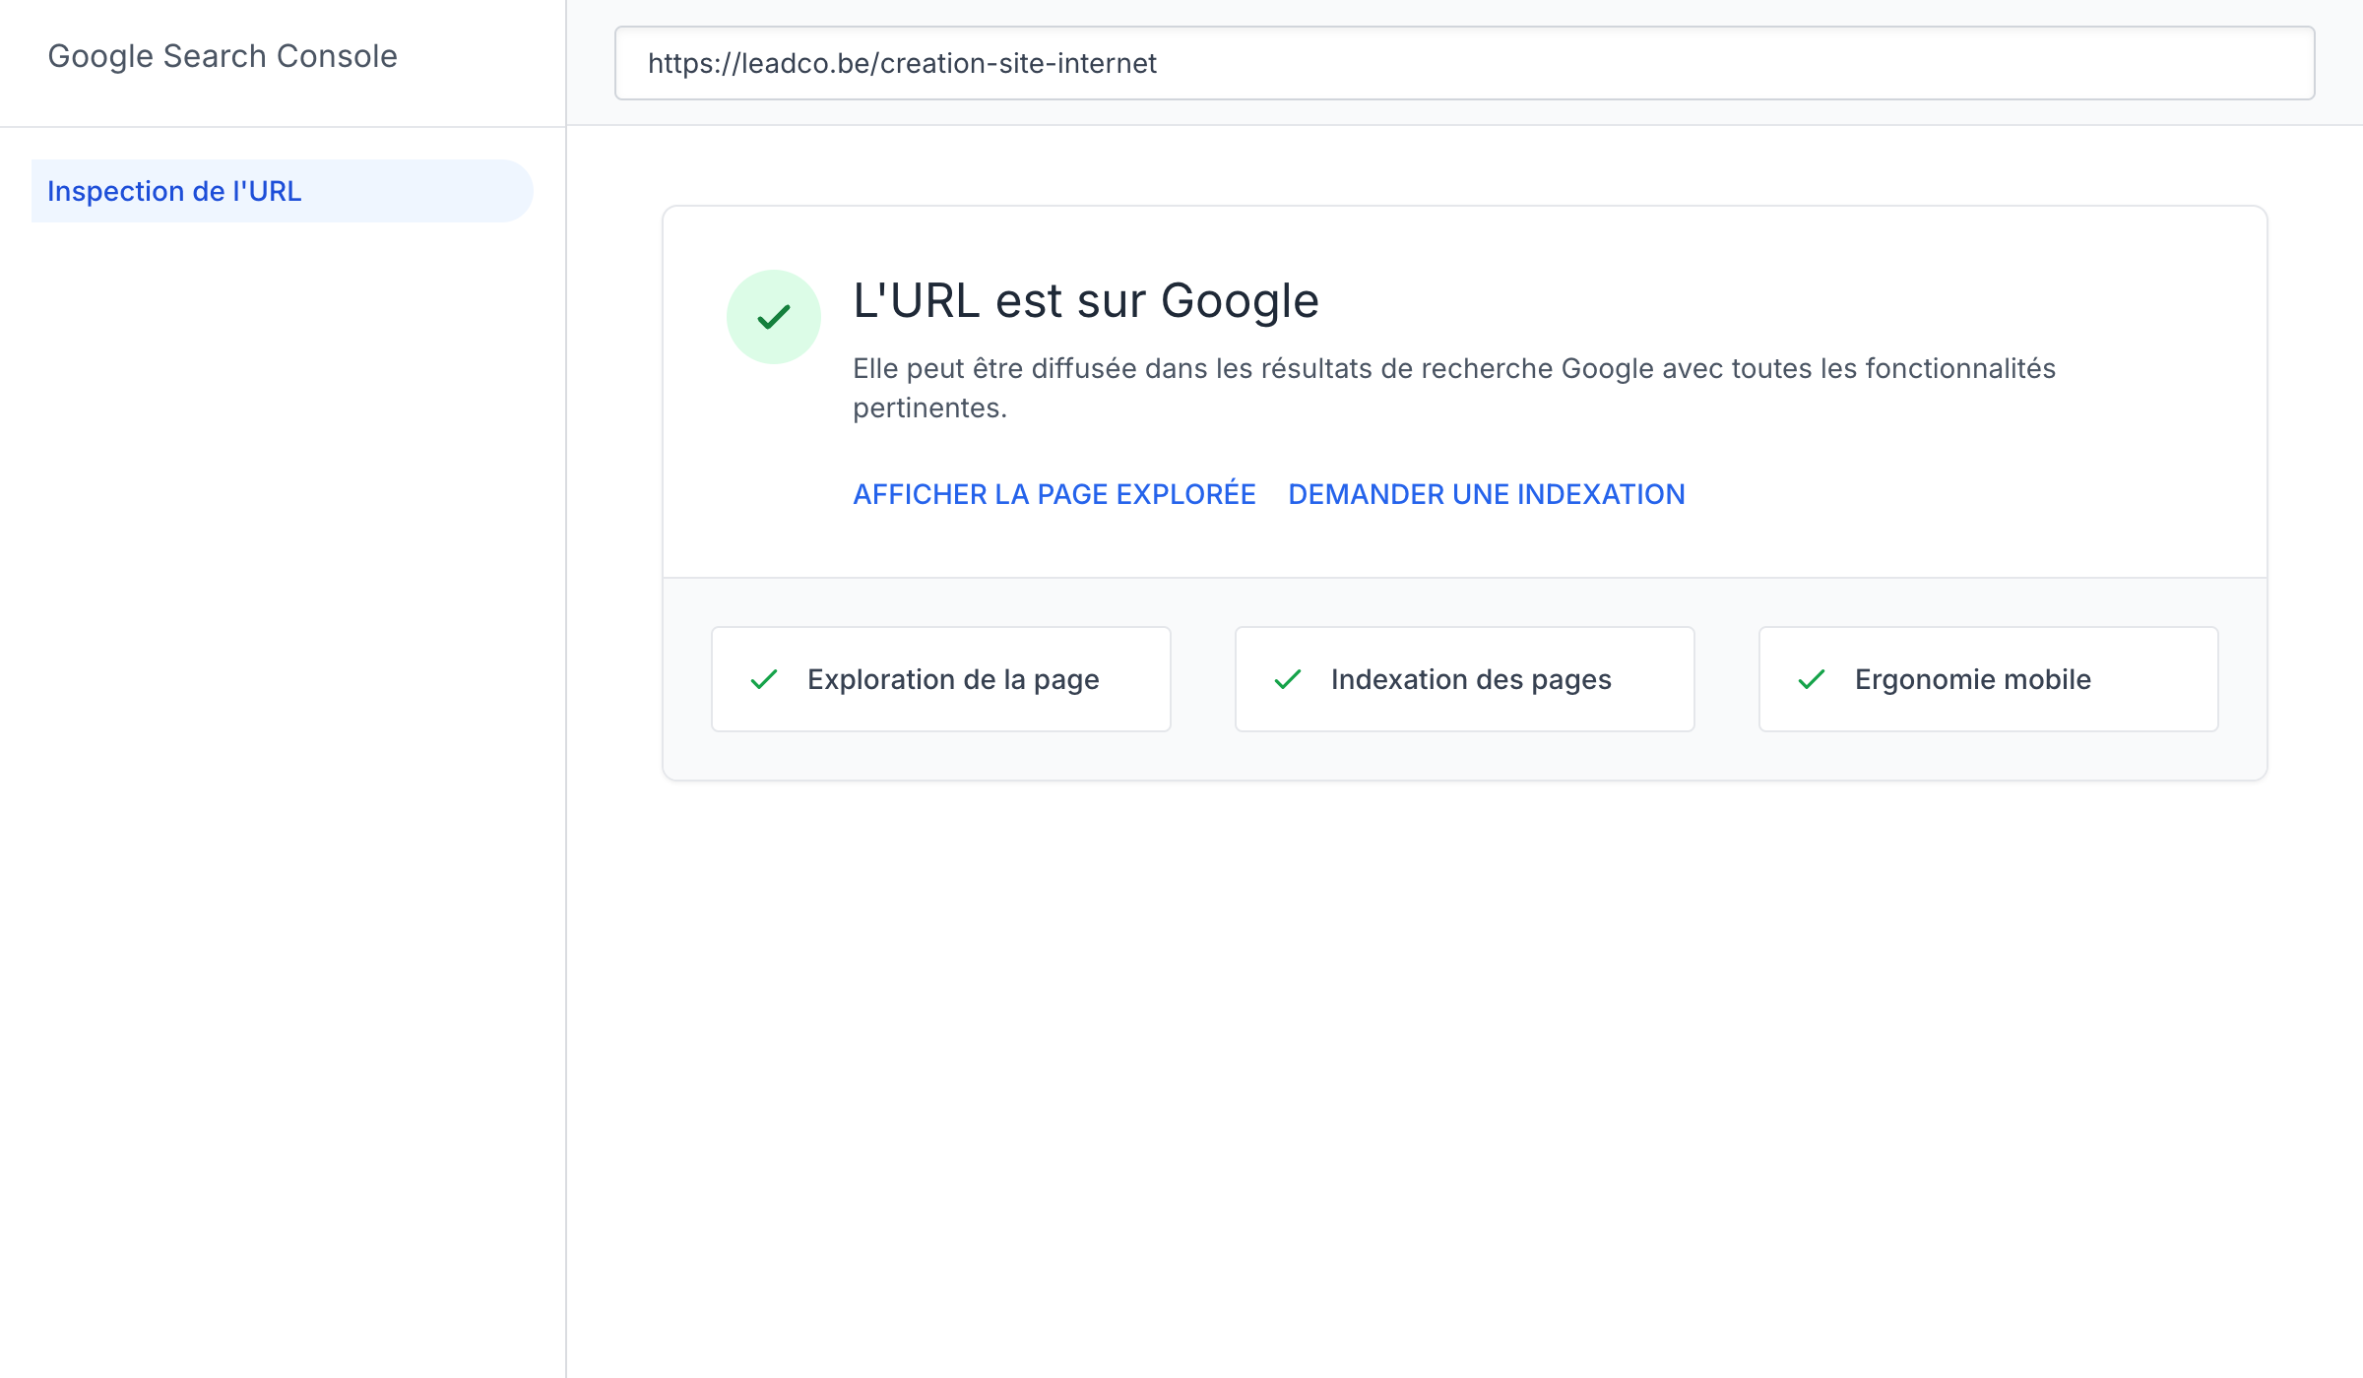
Task: Request indexing via DEMANDER UNE INDEXATION
Action: tap(1486, 494)
